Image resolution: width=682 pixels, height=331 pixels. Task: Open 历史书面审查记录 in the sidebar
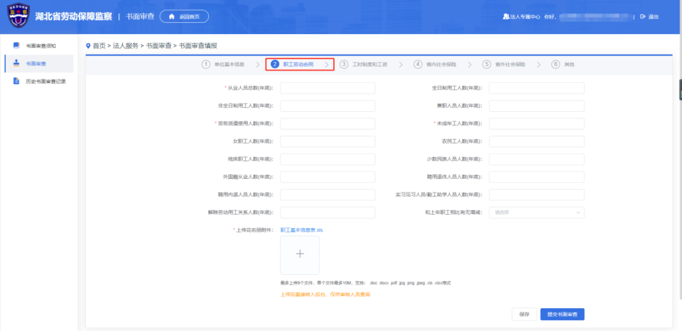tap(45, 81)
